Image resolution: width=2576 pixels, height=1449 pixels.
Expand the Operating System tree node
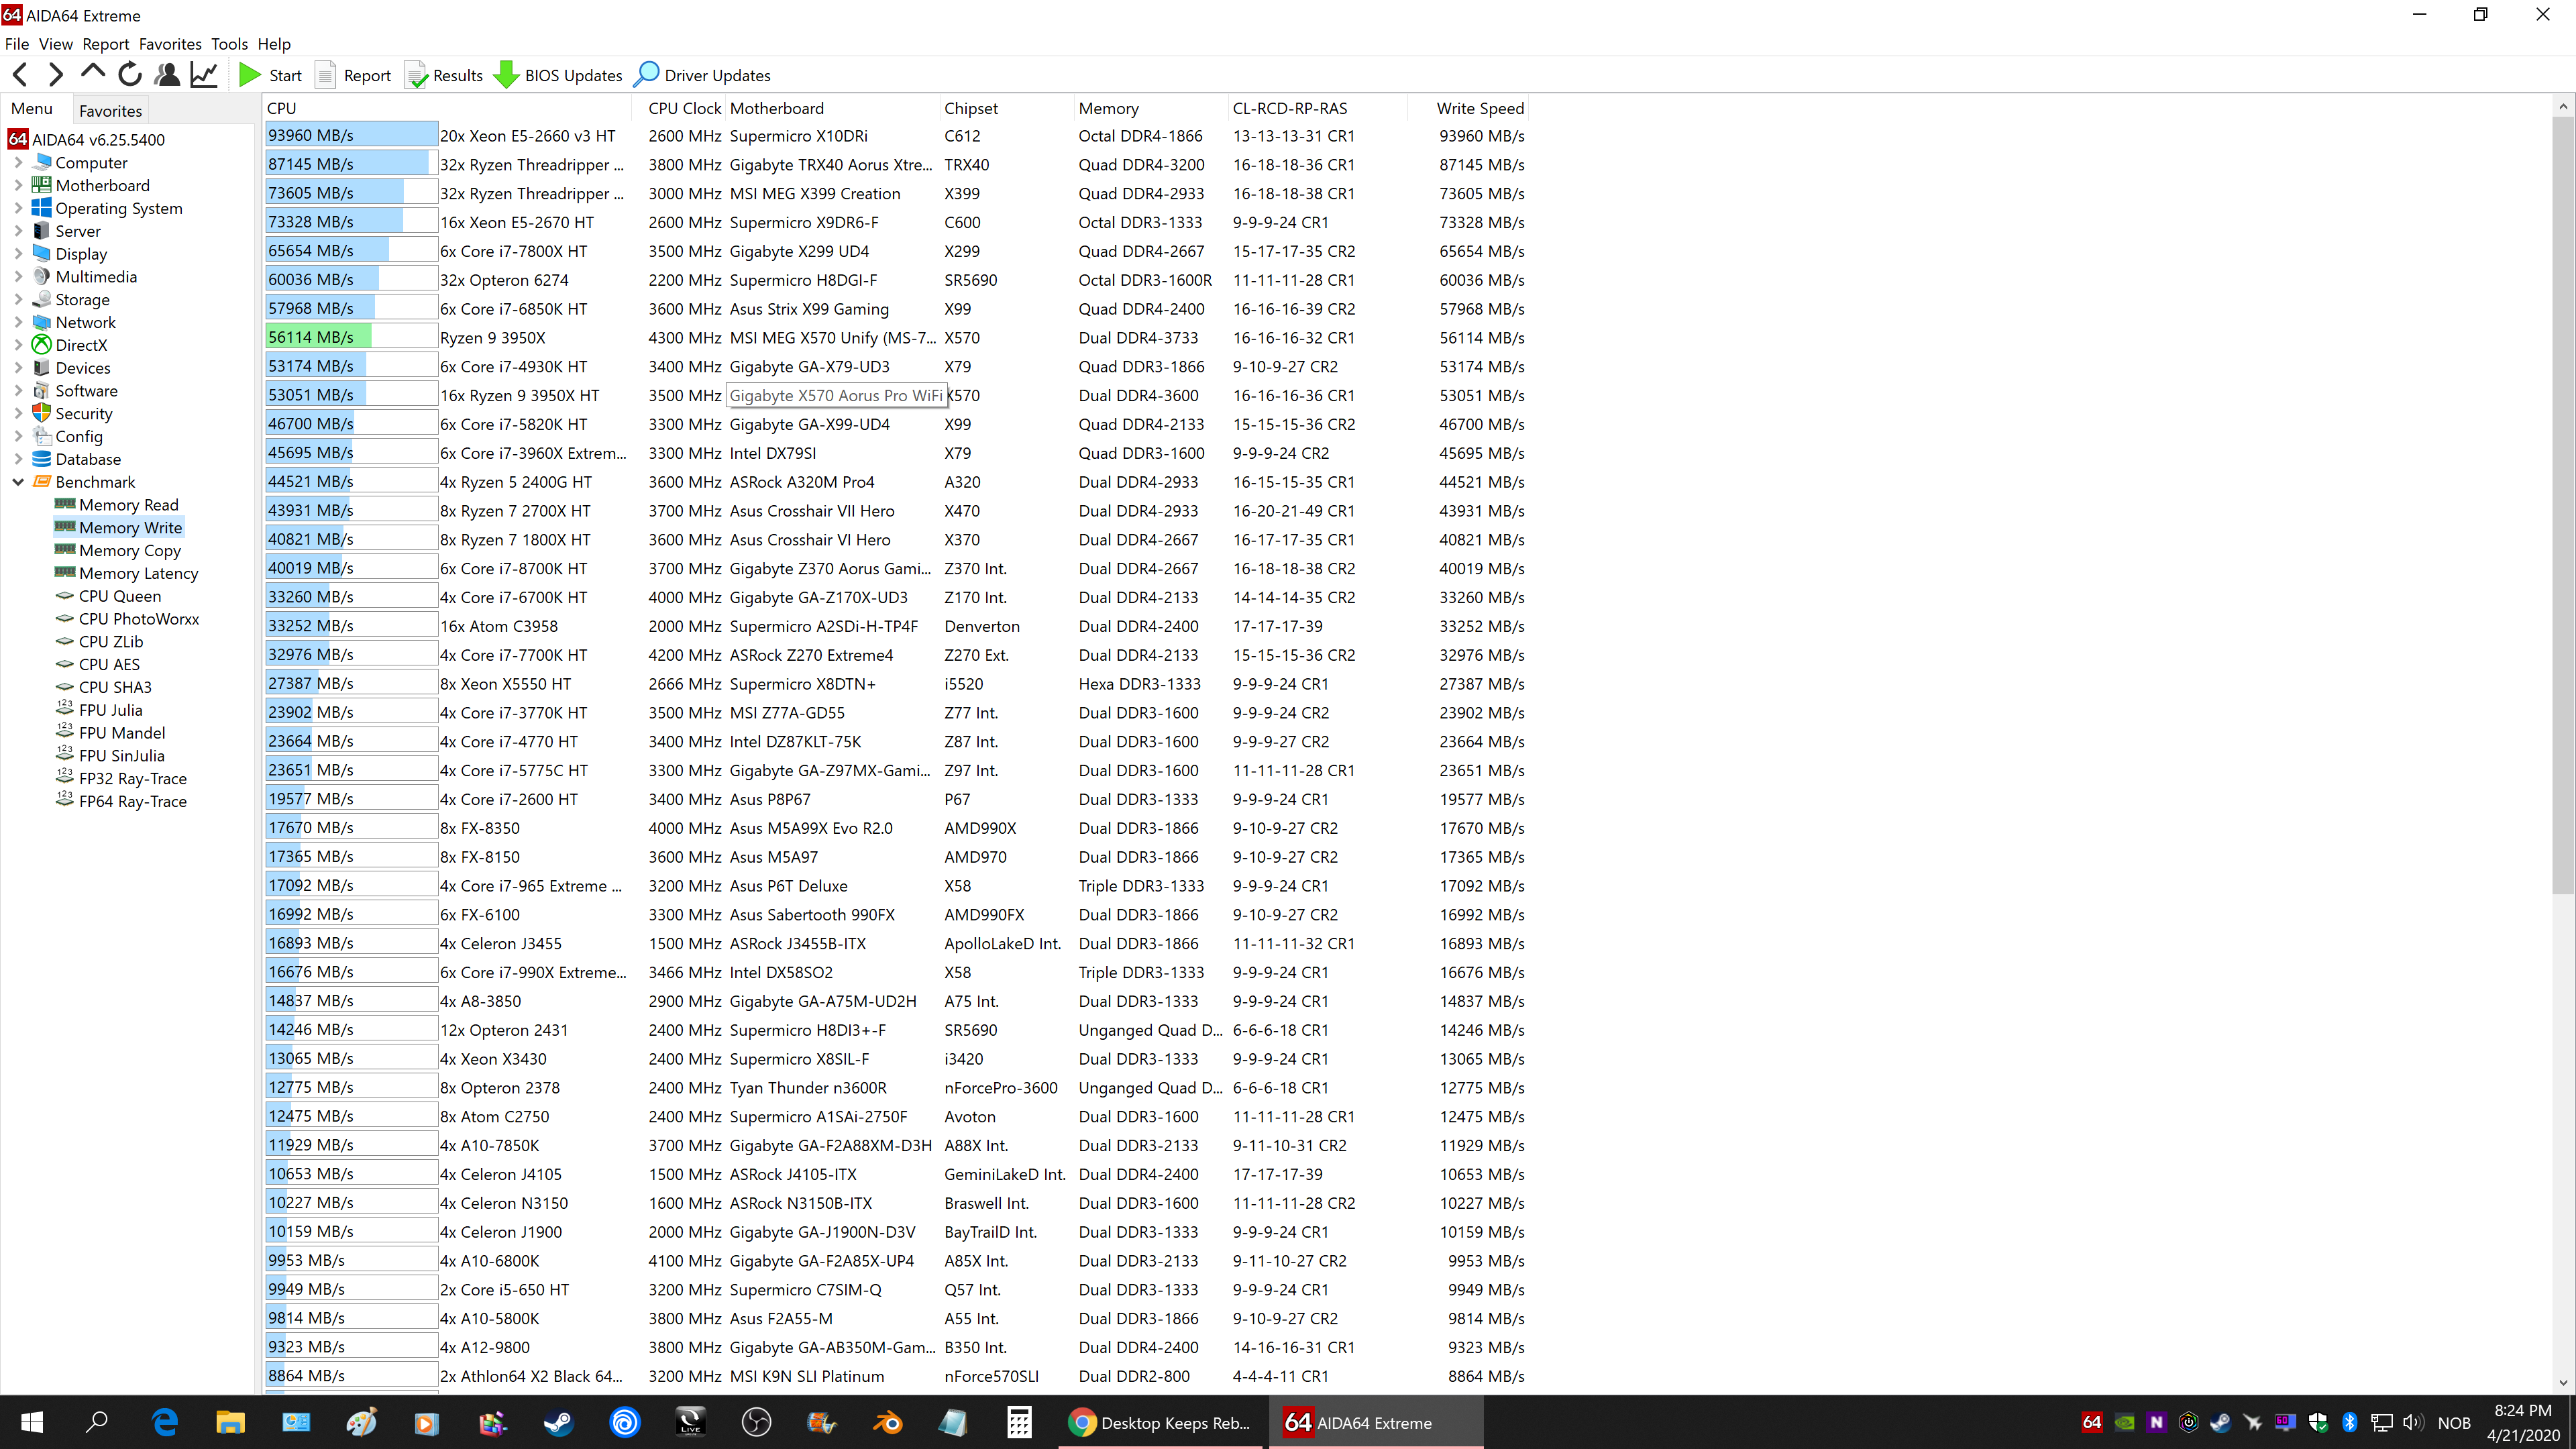pyautogui.click(x=18, y=208)
